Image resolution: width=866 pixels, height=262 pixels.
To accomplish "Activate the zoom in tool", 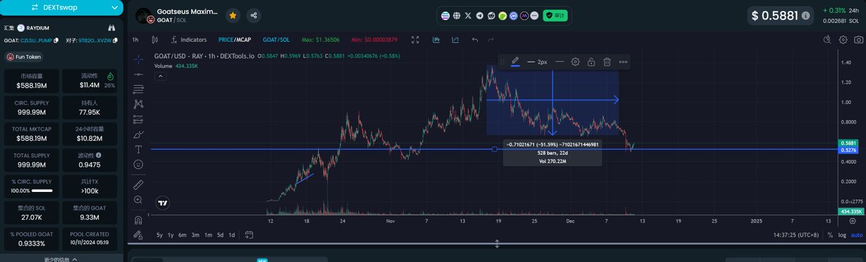I will (139, 199).
